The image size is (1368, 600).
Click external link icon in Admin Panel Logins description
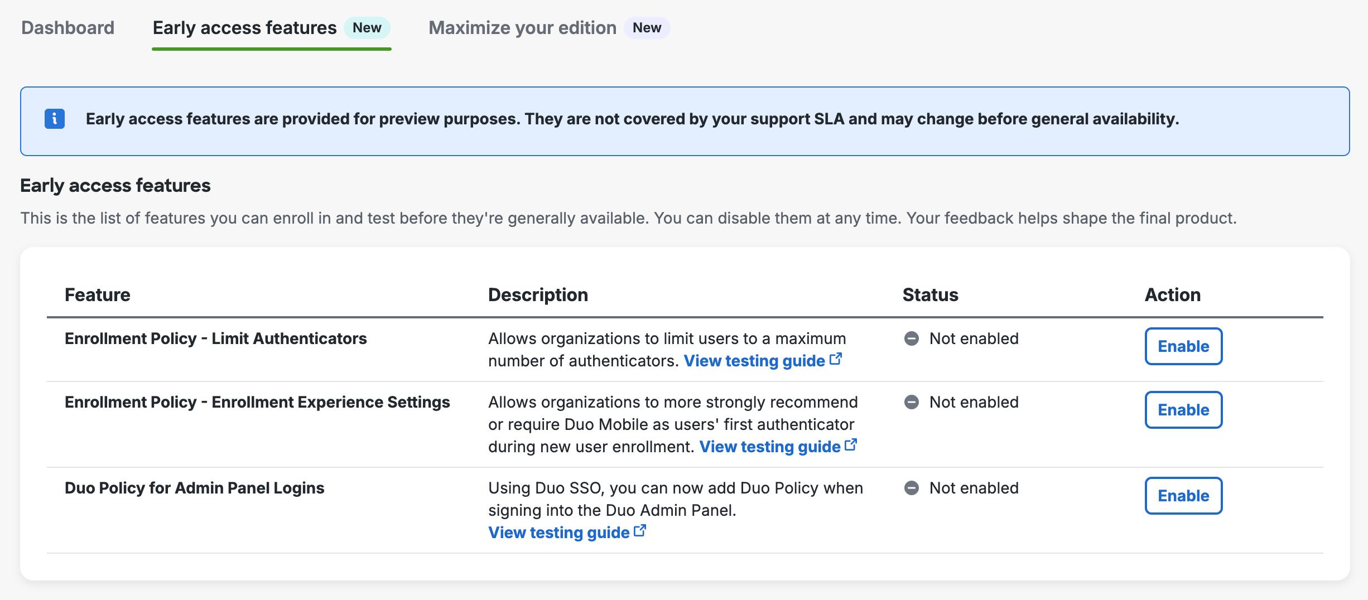pos(640,531)
